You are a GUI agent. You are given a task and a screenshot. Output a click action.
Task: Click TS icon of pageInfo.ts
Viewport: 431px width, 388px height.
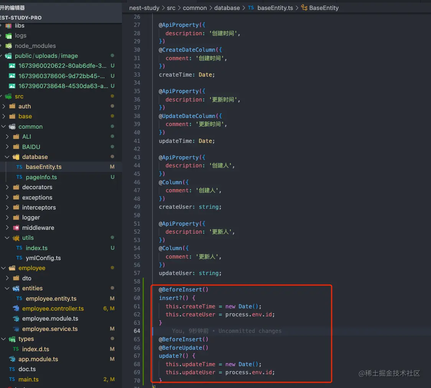point(19,177)
